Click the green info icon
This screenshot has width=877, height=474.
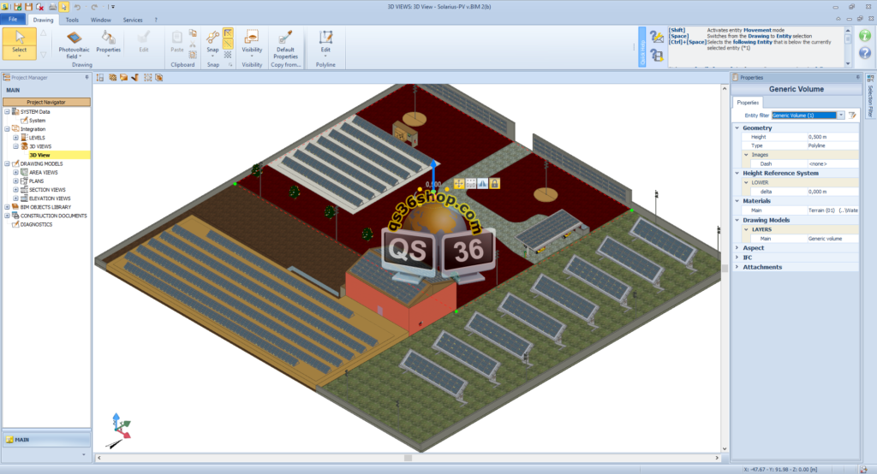(x=864, y=36)
